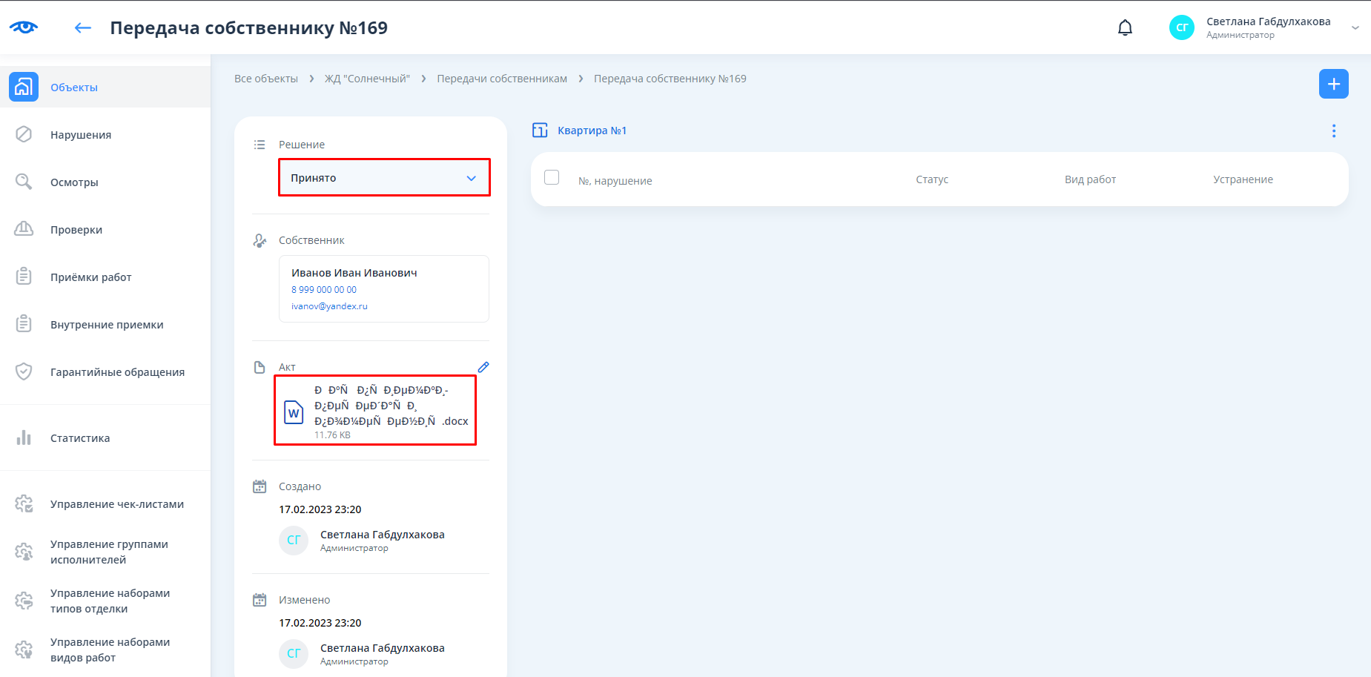Click the eye logo in top-left corner
Image resolution: width=1371 pixels, height=677 pixels.
pyautogui.click(x=24, y=27)
